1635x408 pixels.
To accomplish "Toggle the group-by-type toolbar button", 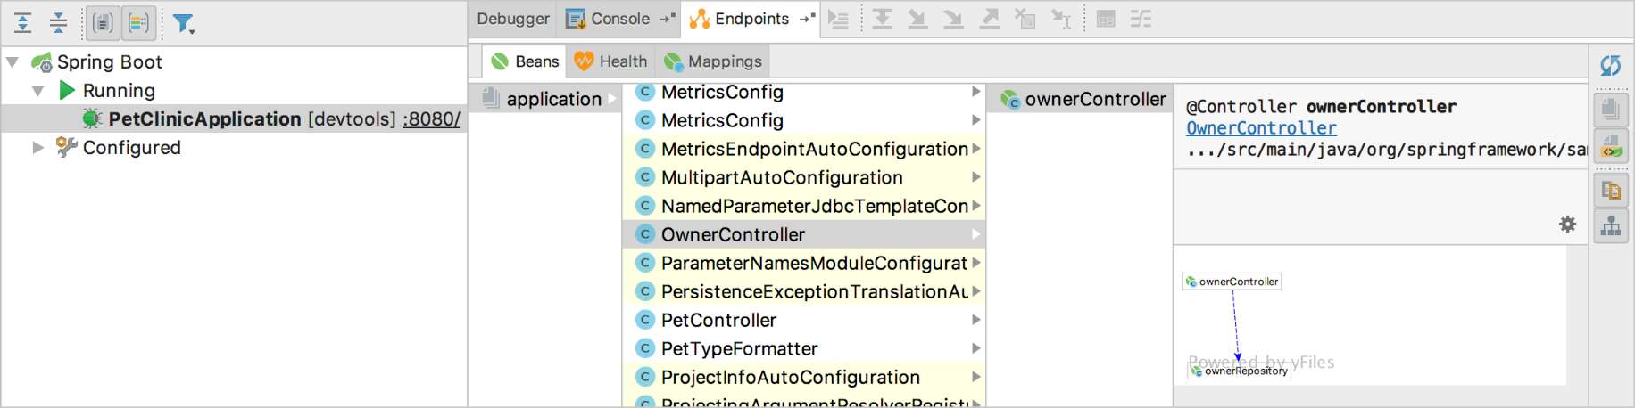I will pos(103,22).
